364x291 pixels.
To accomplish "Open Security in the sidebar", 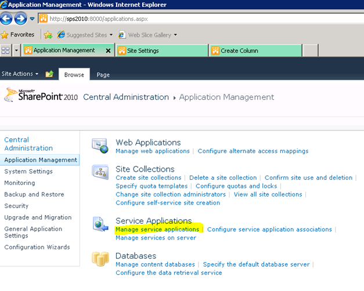I will point(16,206).
